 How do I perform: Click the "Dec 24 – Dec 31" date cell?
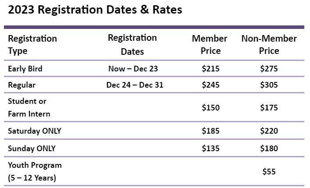135,85
